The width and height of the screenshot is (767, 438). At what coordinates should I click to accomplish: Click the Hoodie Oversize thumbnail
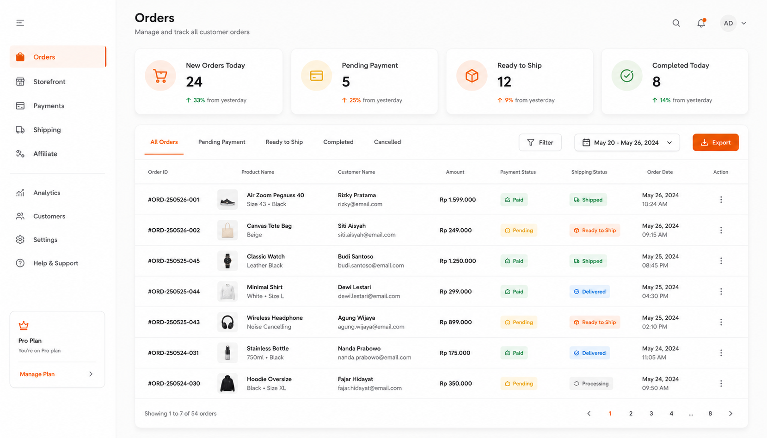click(x=227, y=383)
